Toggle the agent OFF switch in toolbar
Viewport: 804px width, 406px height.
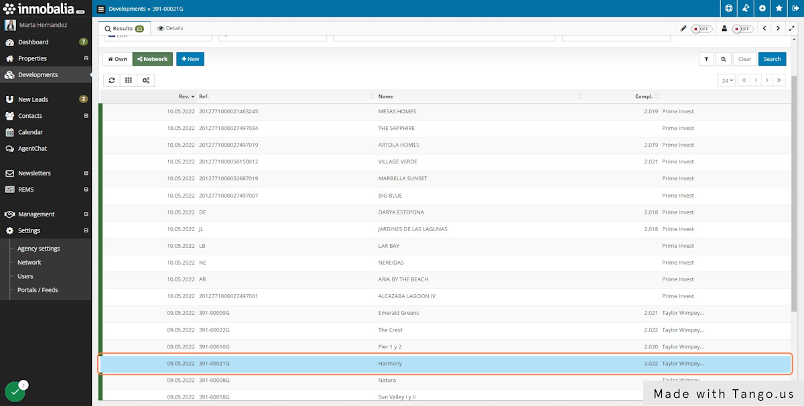coord(742,28)
